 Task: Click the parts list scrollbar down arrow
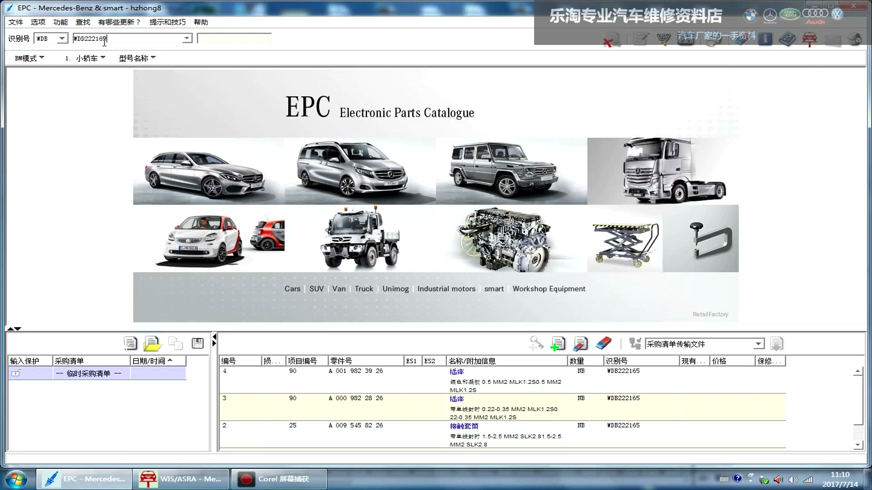coord(857,445)
